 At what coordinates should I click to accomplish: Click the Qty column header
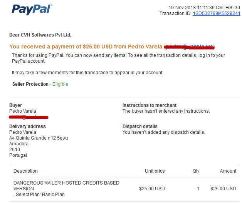pyautogui.click(x=196, y=171)
